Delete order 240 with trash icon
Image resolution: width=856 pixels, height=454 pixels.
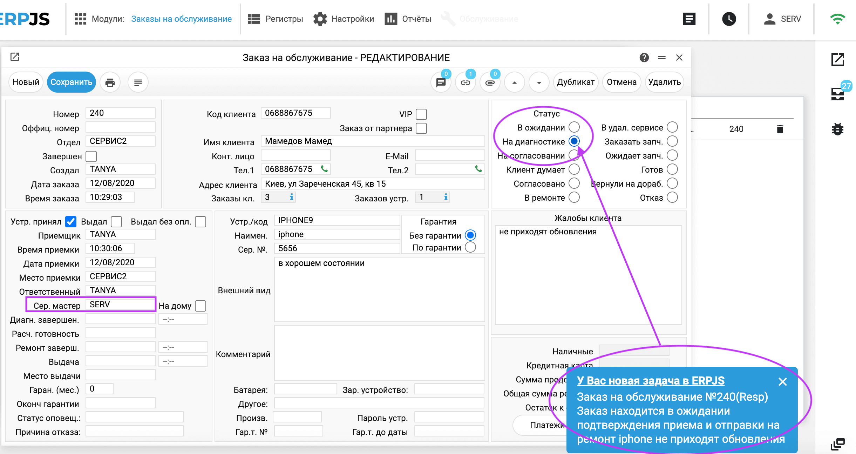tap(780, 129)
